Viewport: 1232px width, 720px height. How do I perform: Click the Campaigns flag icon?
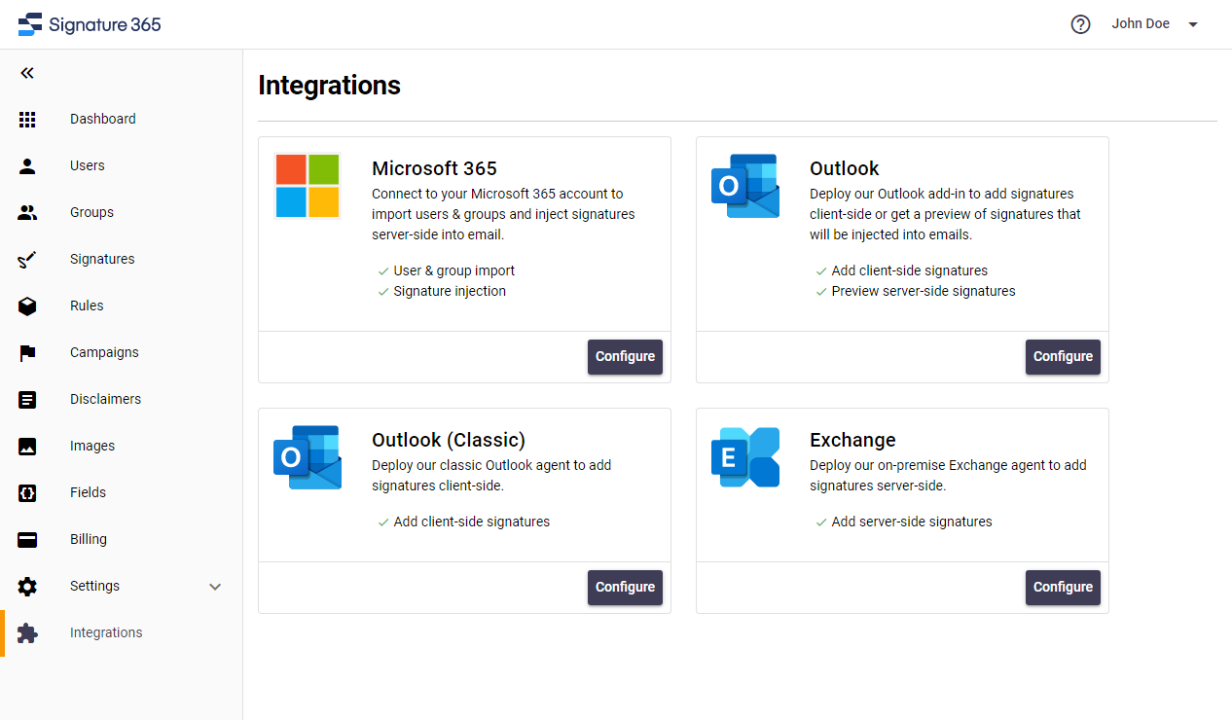coord(27,353)
